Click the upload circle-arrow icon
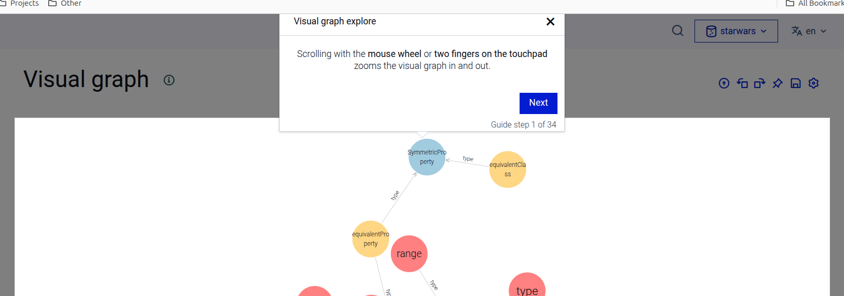 coord(724,83)
